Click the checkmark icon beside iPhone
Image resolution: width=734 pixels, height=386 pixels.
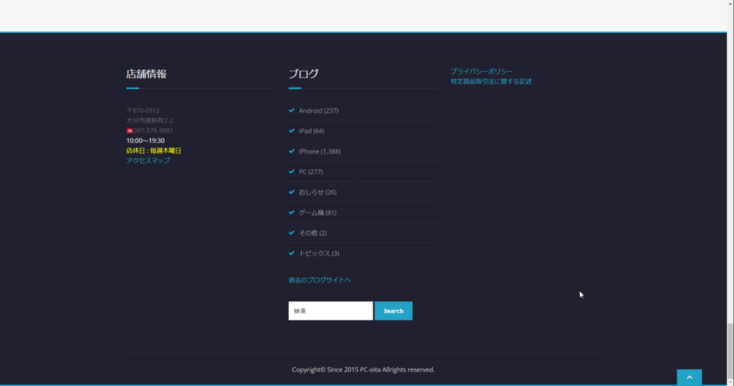coord(292,151)
